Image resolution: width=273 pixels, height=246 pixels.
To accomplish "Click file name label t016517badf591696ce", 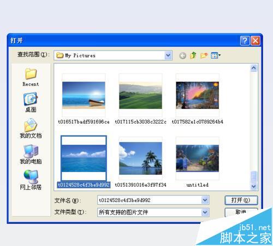I will pos(84,122).
